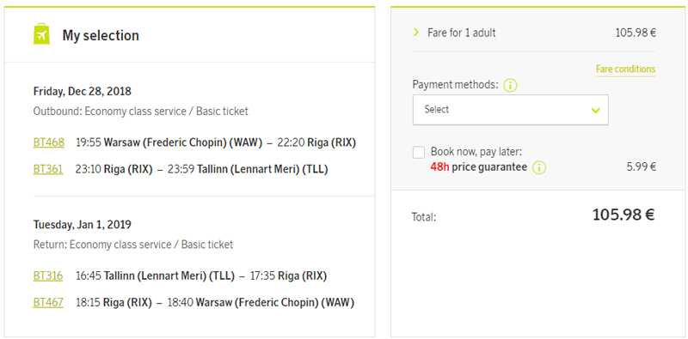Click the 48h price guarantee text

(479, 167)
